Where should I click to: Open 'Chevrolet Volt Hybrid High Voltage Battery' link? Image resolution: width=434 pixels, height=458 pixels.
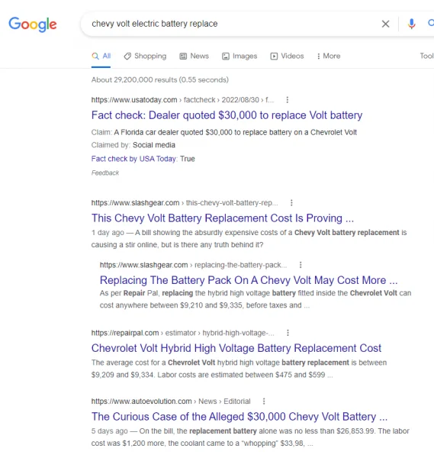coord(236,348)
